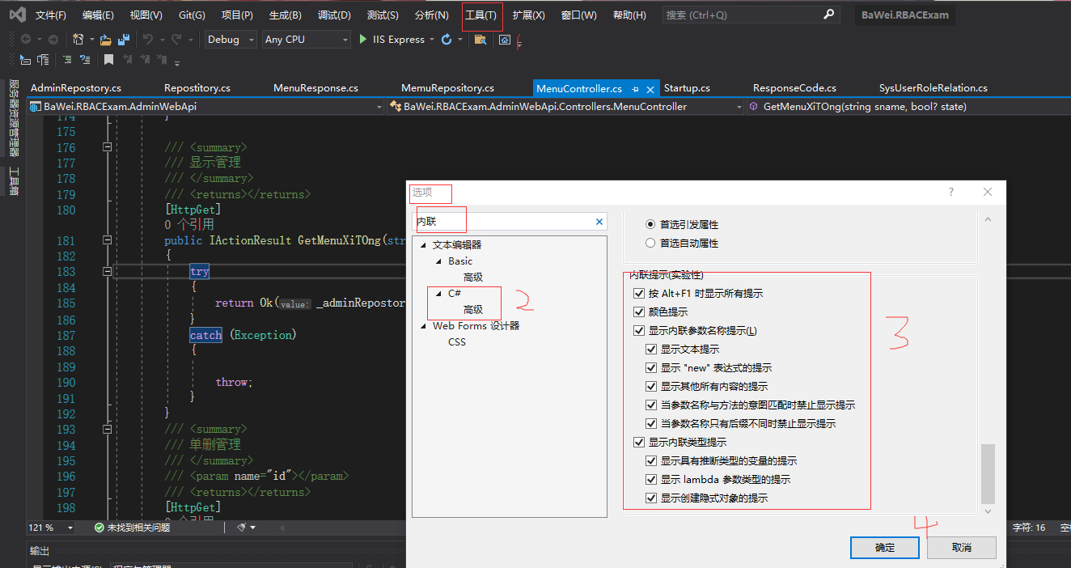Click the Open File folder icon
Screen dimensions: 1071x568
[x=105, y=39]
